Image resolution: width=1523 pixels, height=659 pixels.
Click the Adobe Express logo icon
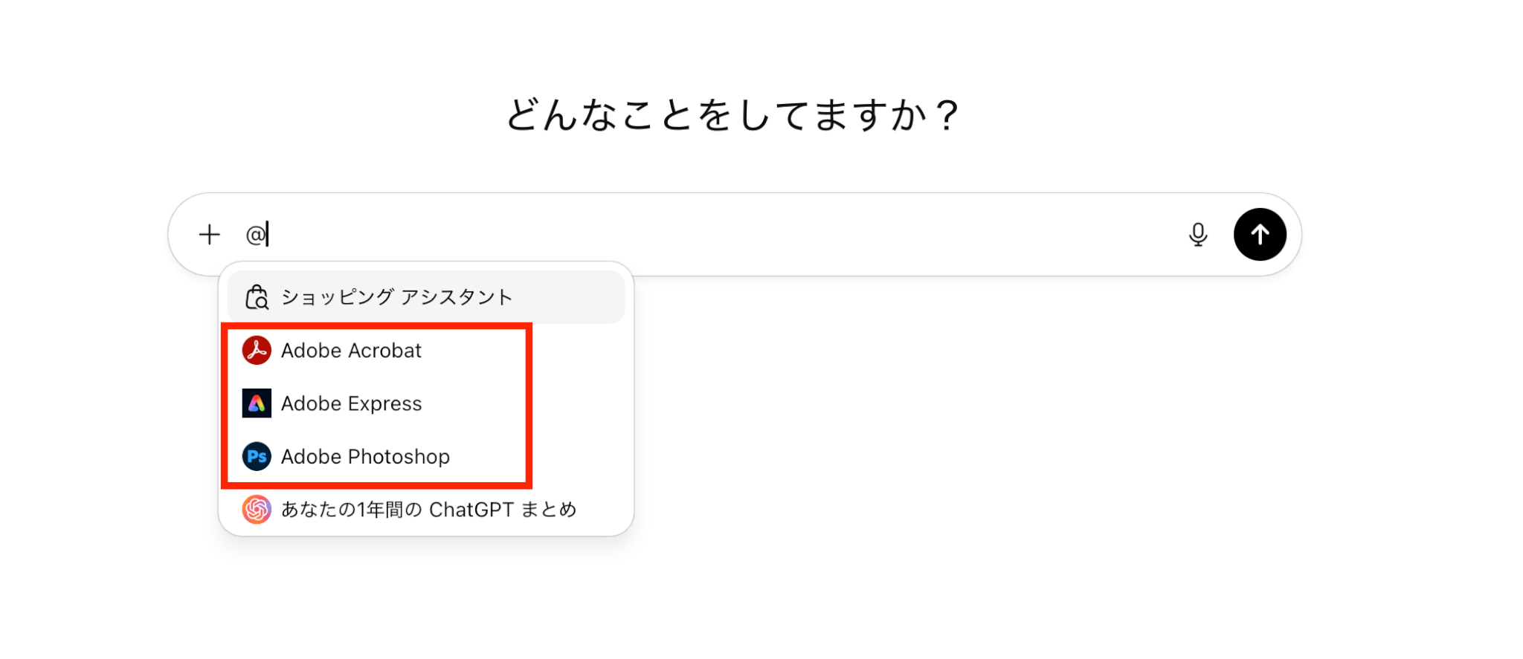(x=257, y=403)
